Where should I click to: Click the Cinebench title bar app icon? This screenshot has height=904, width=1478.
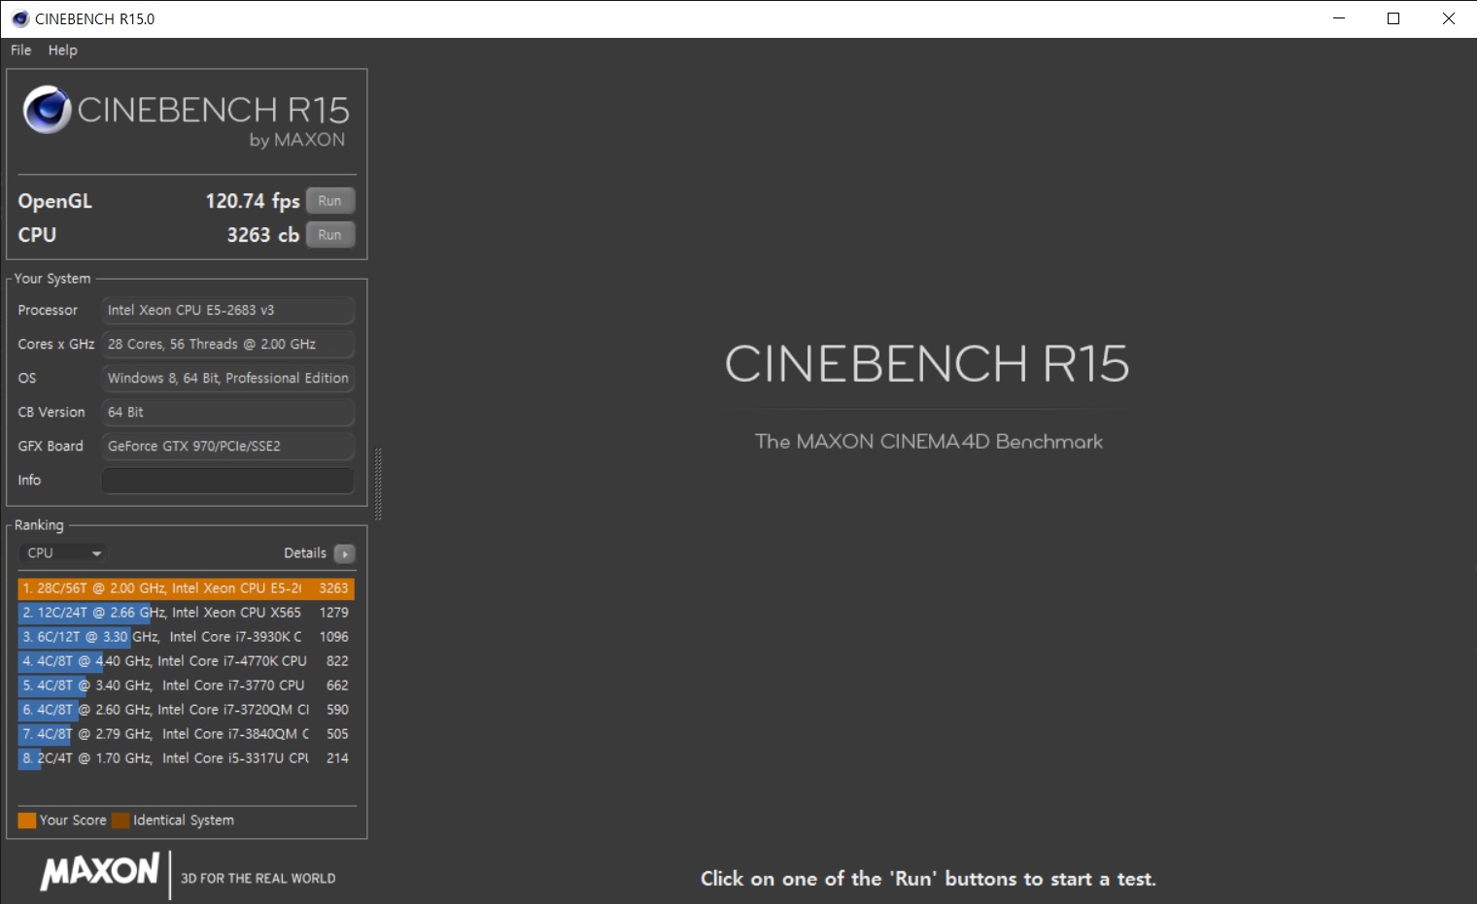20,18
